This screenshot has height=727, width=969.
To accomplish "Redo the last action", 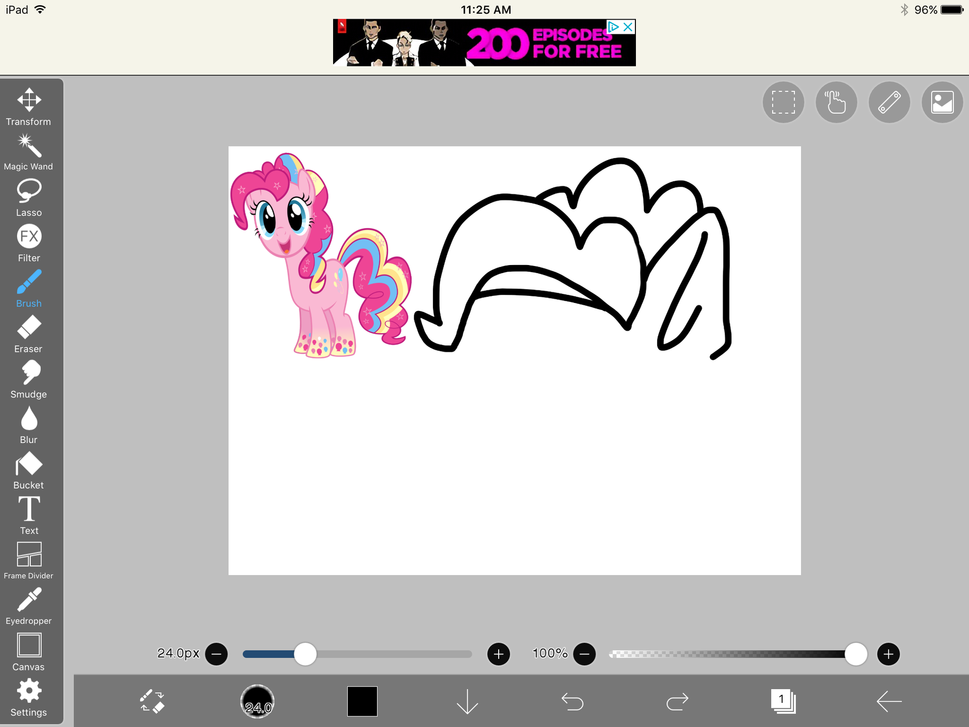I will point(677,701).
